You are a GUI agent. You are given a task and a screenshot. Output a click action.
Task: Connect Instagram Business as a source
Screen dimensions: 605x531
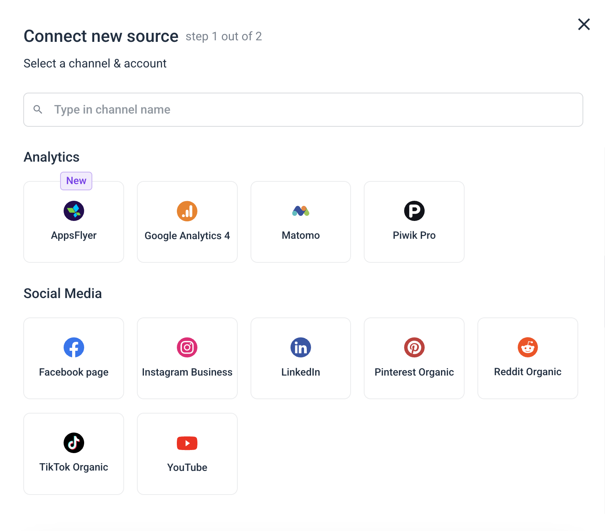tap(187, 358)
